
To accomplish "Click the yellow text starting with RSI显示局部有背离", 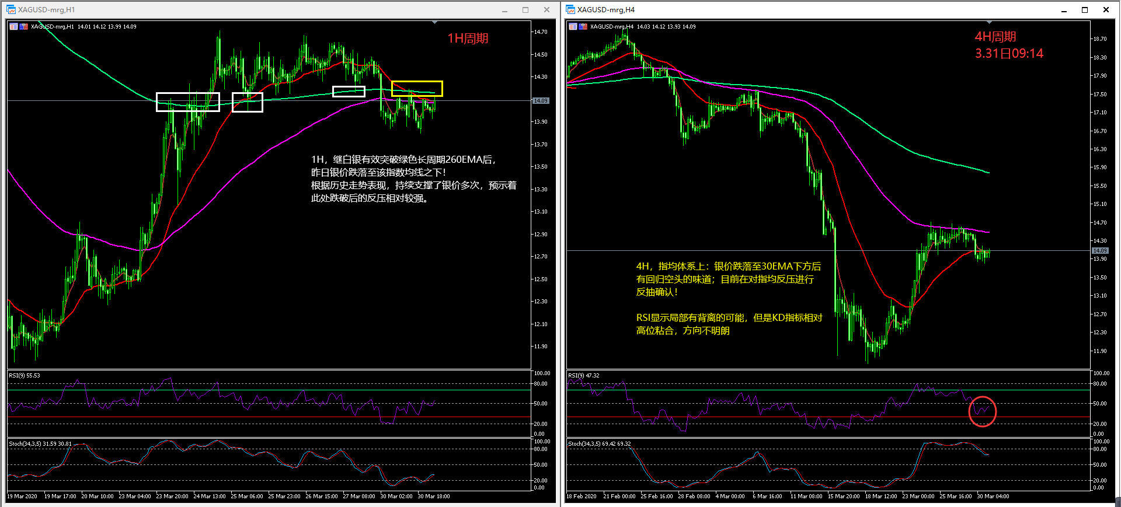I will (x=729, y=324).
